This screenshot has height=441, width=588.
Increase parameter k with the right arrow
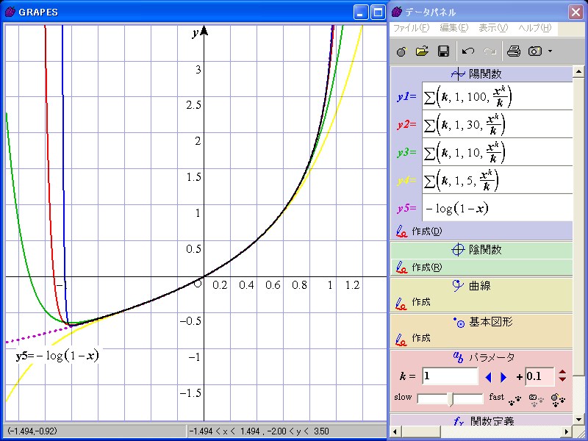503,377
